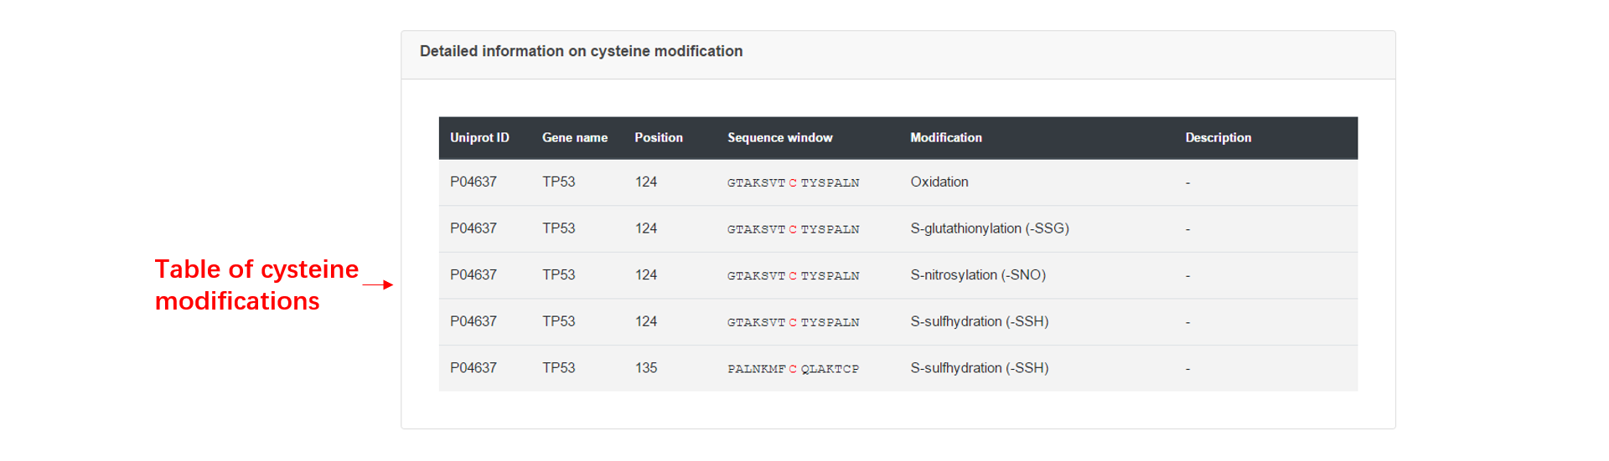Click the Sequence window column header
Screen dimensions: 1609x461
click(780, 138)
